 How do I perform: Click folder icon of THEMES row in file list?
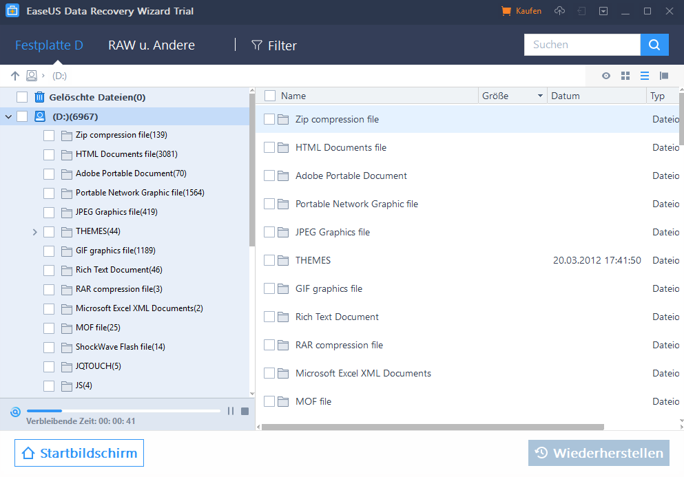coord(283,260)
